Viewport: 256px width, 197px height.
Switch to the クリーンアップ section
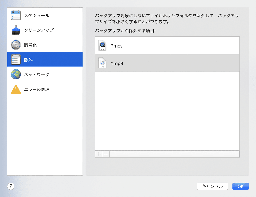point(39,30)
